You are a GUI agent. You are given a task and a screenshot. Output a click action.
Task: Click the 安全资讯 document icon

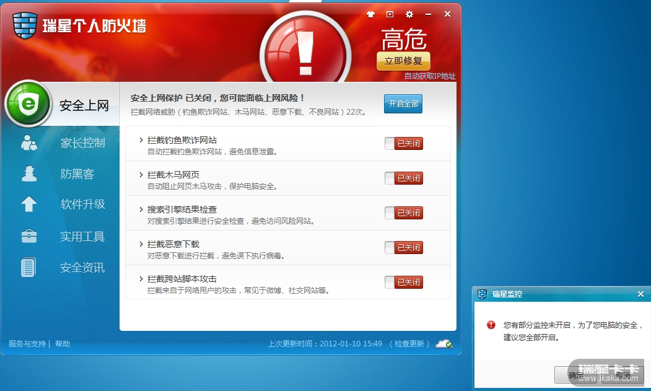[x=28, y=267]
